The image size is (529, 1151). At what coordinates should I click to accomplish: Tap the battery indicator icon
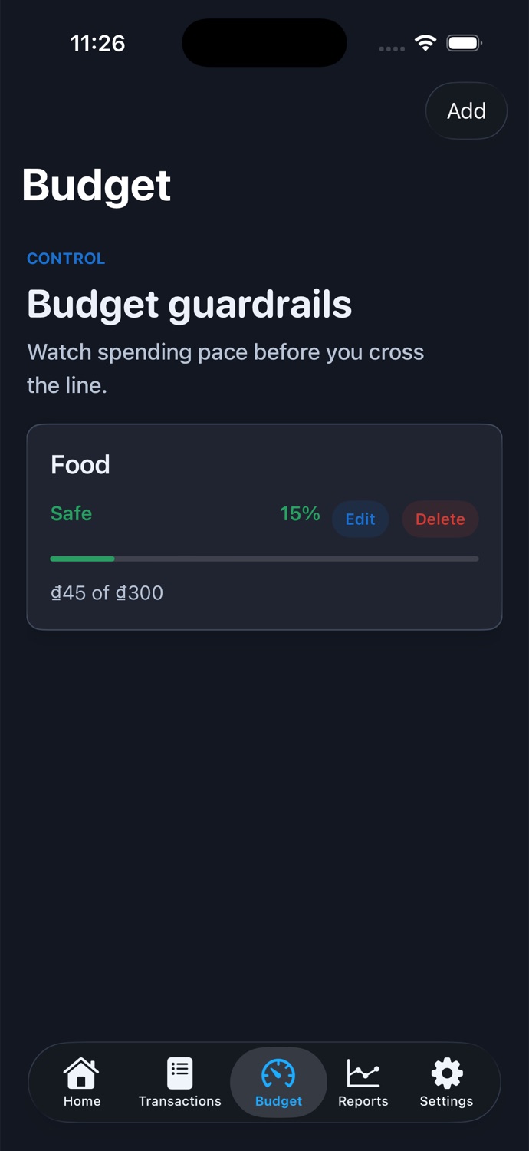pos(464,43)
